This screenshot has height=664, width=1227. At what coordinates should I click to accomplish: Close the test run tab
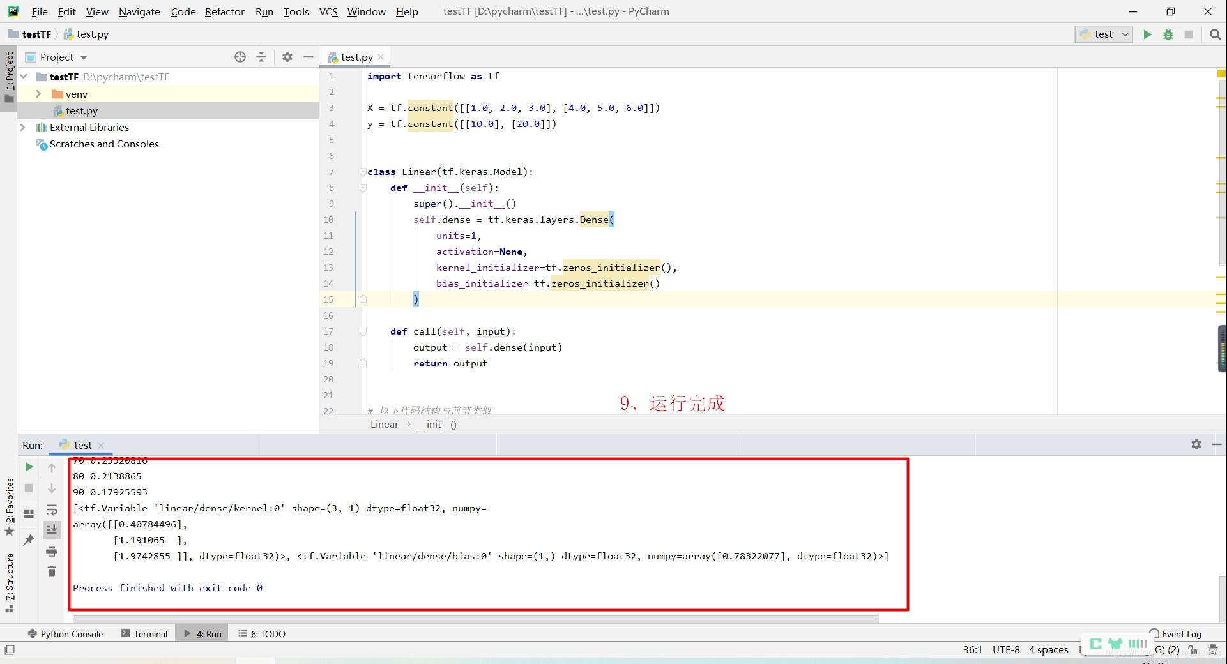(101, 446)
